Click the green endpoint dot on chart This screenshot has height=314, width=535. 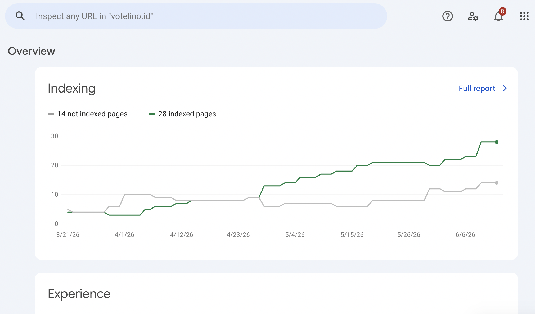tap(497, 142)
